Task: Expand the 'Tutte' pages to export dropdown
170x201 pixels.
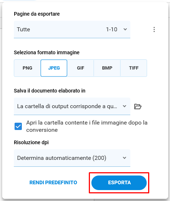Action: tap(72, 29)
